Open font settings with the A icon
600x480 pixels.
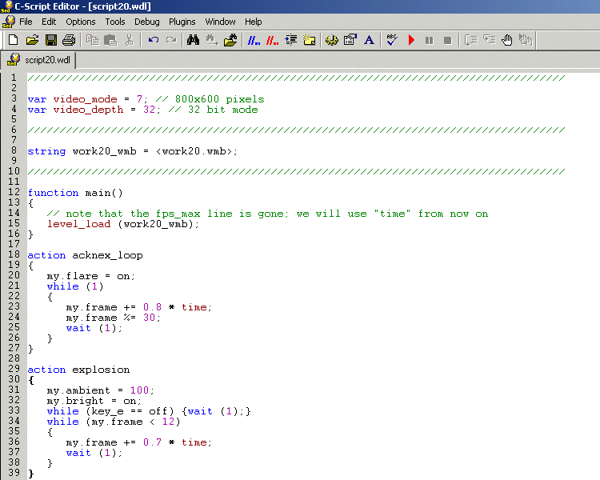(369, 40)
